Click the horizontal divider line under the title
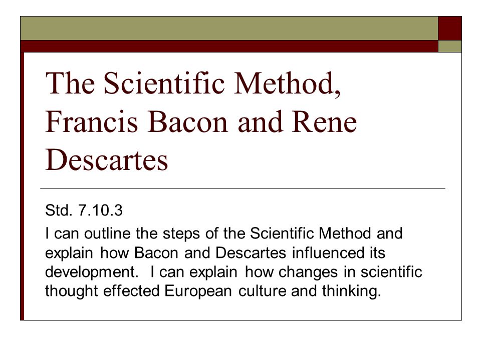Image resolution: width=481 pixels, height=360 pixels. pos(243,188)
